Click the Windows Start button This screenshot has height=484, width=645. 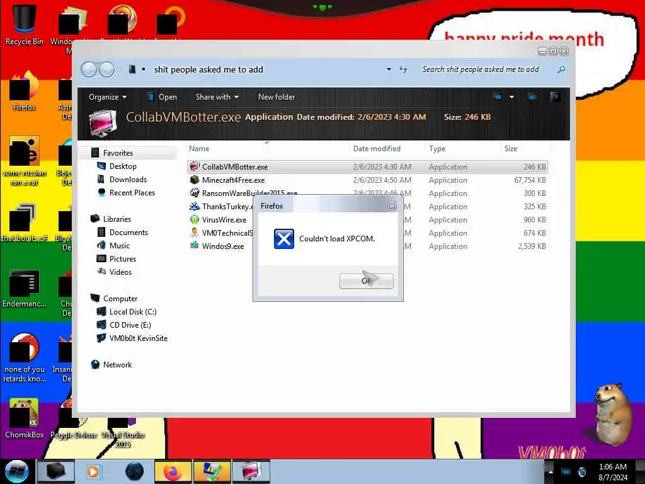point(16,471)
